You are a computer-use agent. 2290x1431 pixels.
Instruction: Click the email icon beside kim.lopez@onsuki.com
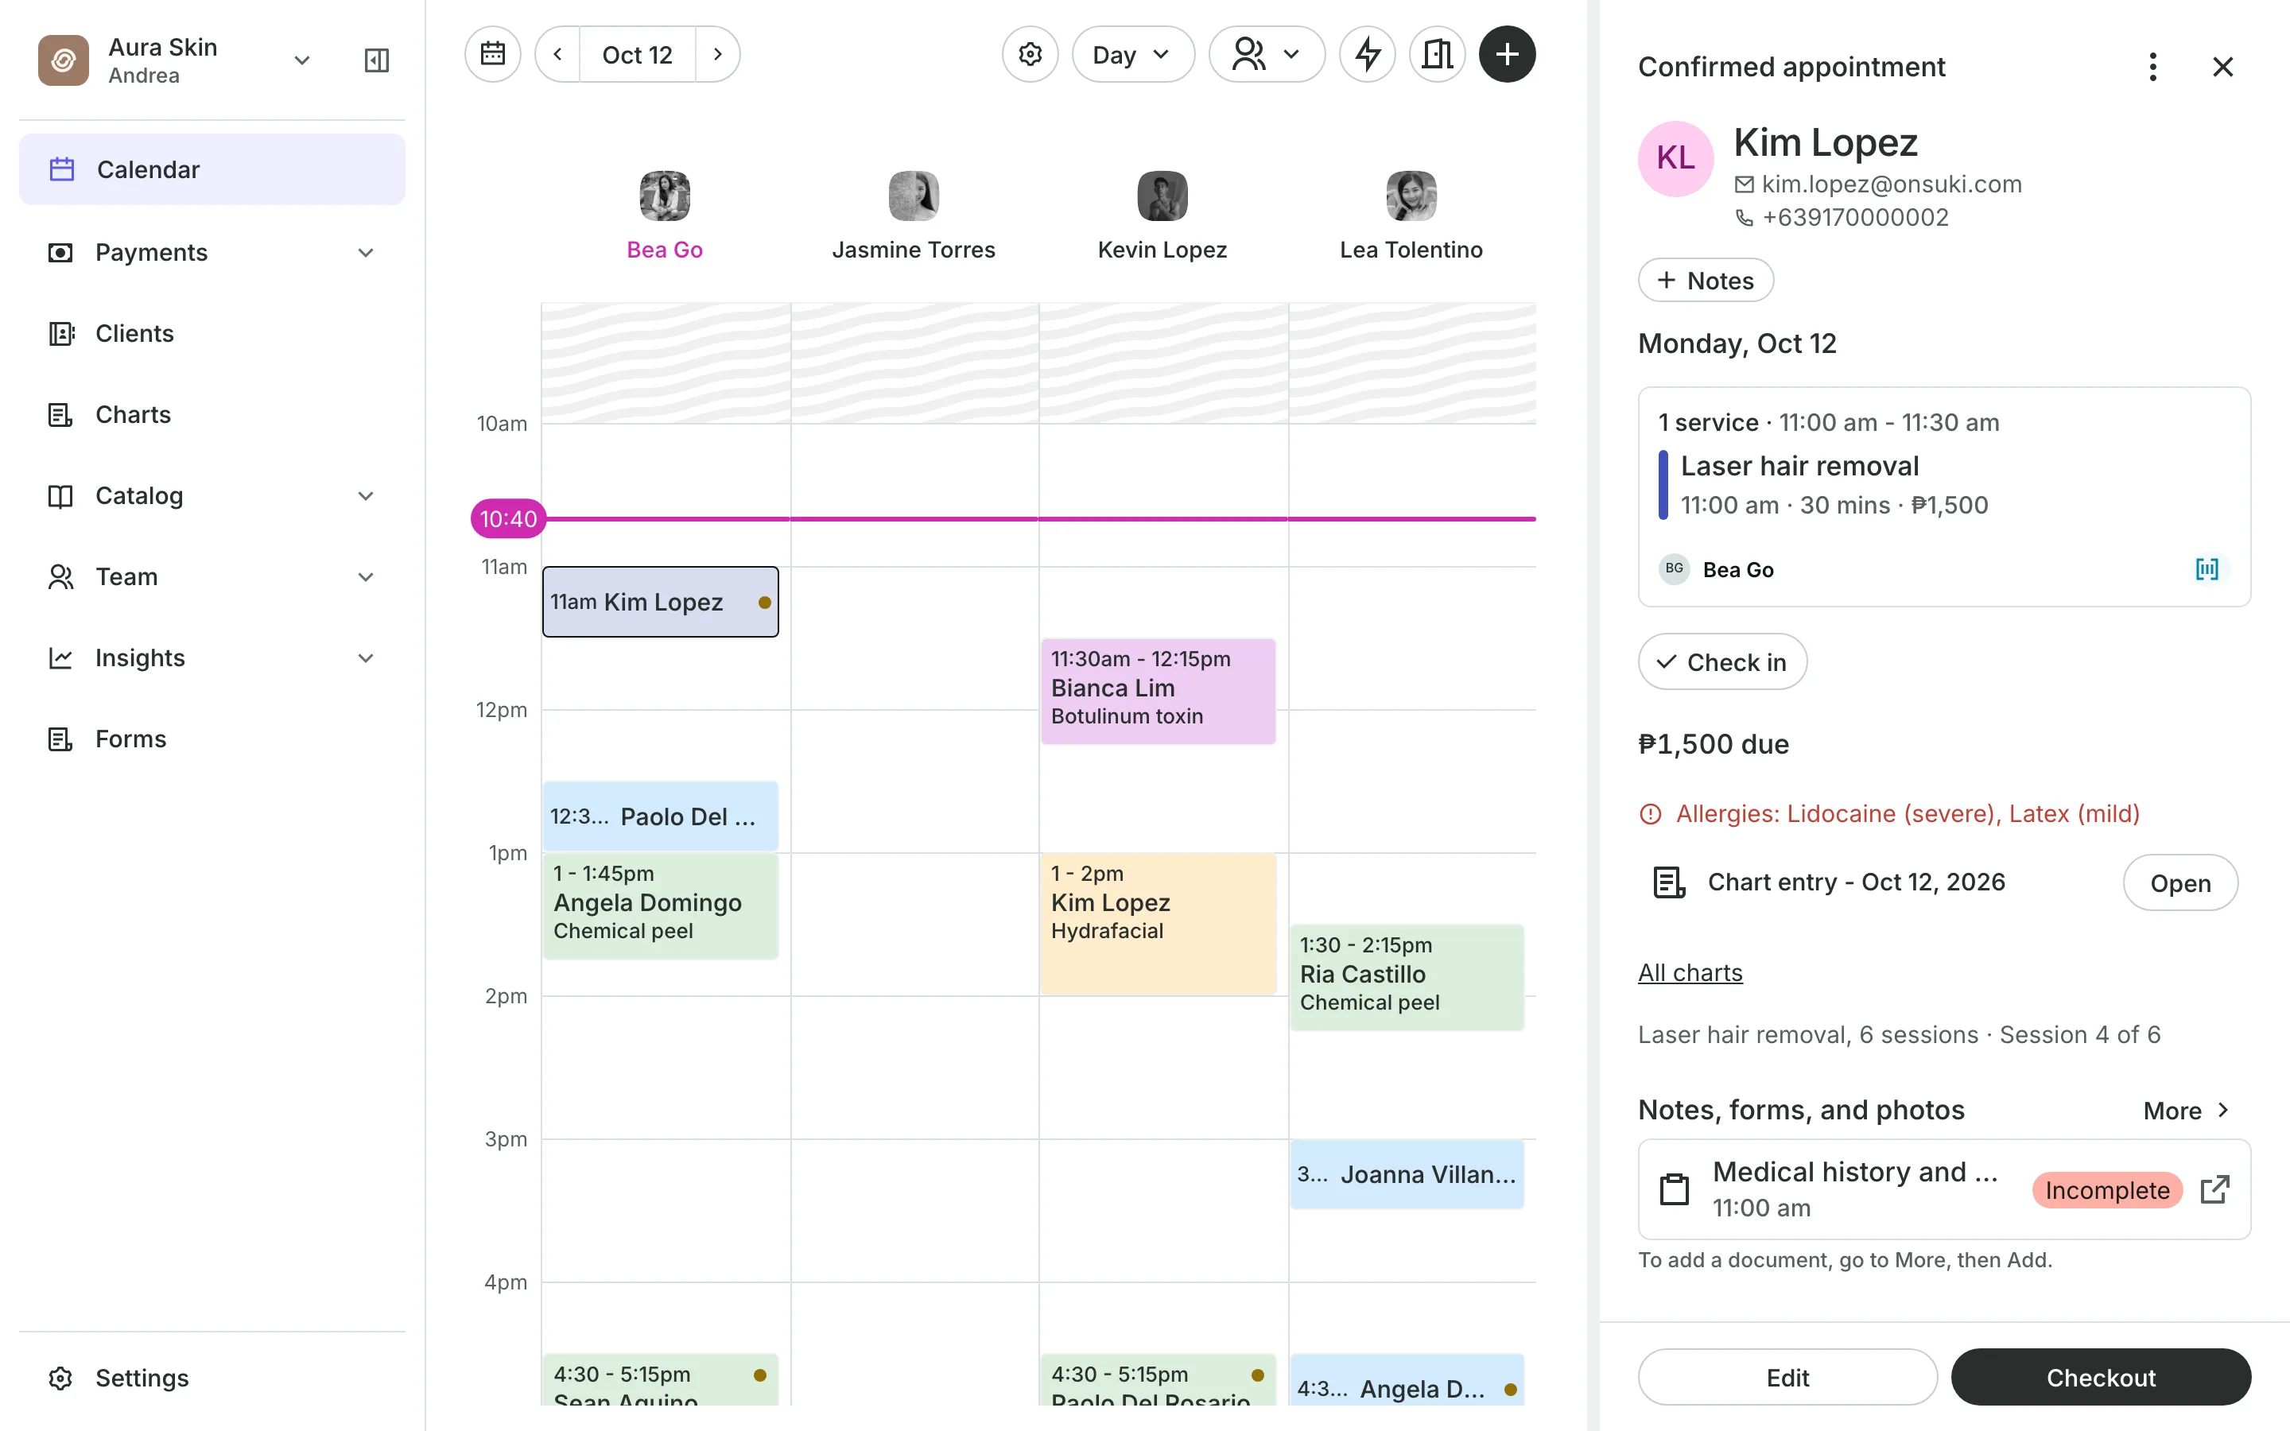1744,184
